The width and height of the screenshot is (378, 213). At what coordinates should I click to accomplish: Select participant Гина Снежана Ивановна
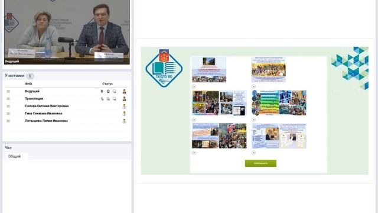point(44,114)
